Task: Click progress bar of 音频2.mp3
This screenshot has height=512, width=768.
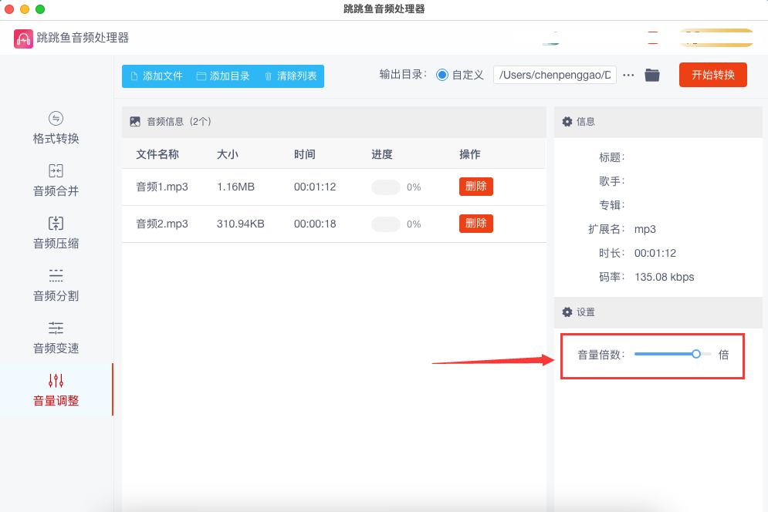Action: (386, 224)
